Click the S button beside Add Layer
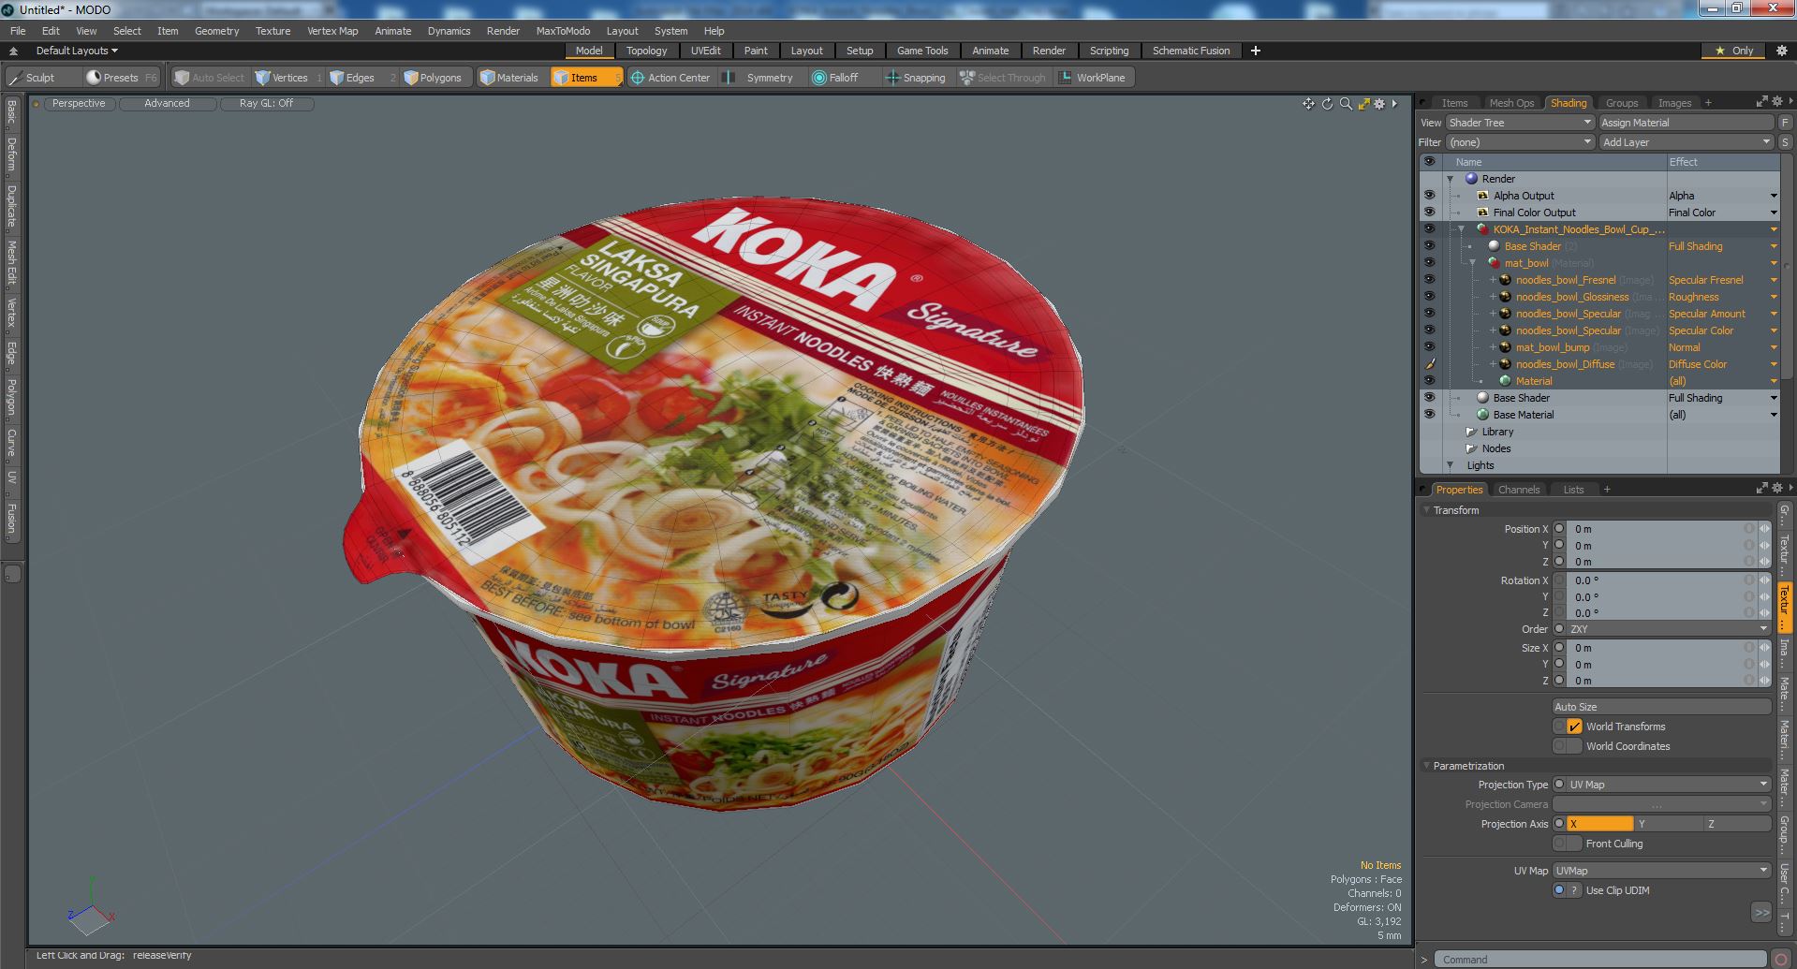This screenshot has width=1797, height=969. click(x=1785, y=142)
